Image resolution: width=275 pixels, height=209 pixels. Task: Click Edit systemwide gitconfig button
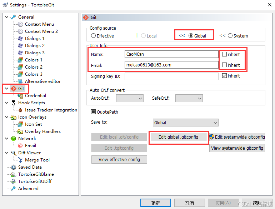(x=237, y=137)
